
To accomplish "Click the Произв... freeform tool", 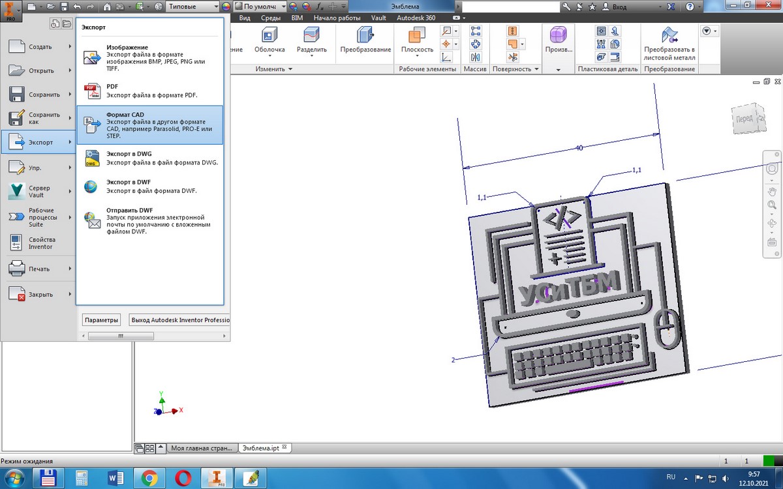I will pyautogui.click(x=558, y=40).
